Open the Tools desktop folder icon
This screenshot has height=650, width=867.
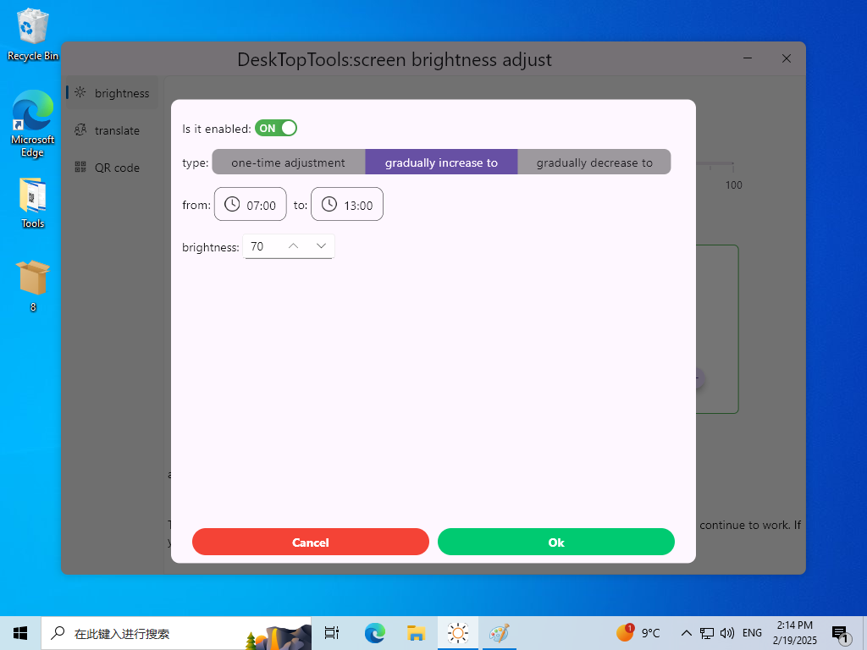[x=33, y=203]
